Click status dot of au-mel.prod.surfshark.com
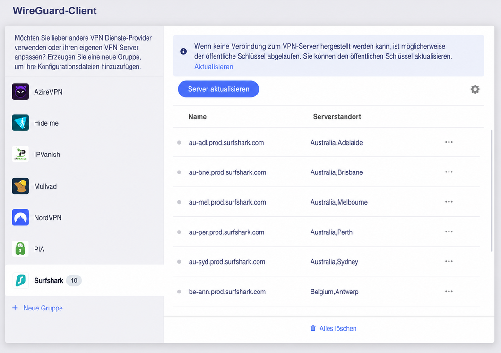The image size is (501, 353). pos(179,202)
